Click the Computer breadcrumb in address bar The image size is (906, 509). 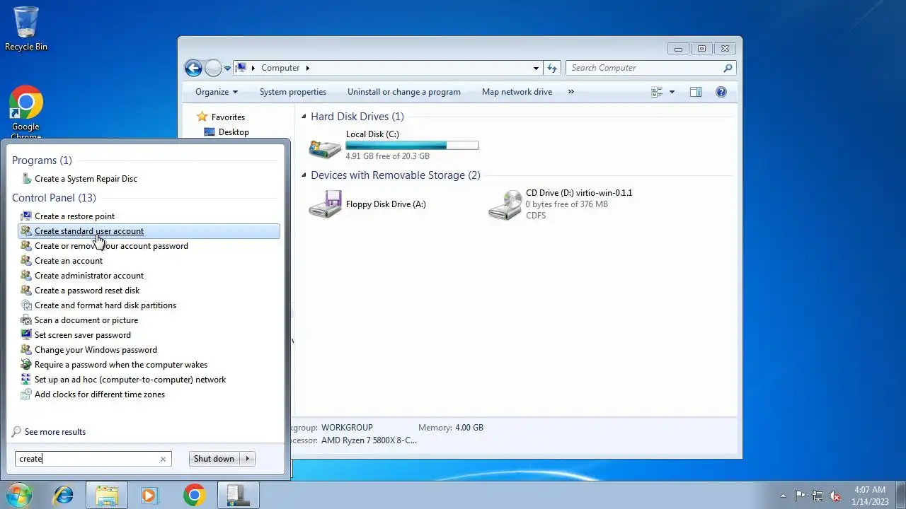point(280,68)
